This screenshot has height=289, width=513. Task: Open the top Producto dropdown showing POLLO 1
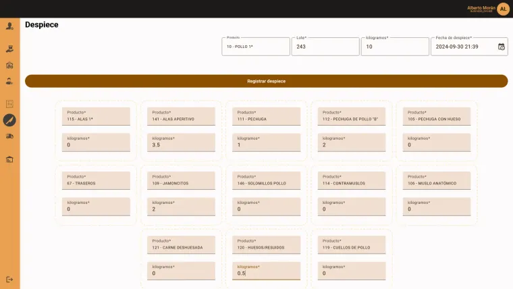point(256,47)
